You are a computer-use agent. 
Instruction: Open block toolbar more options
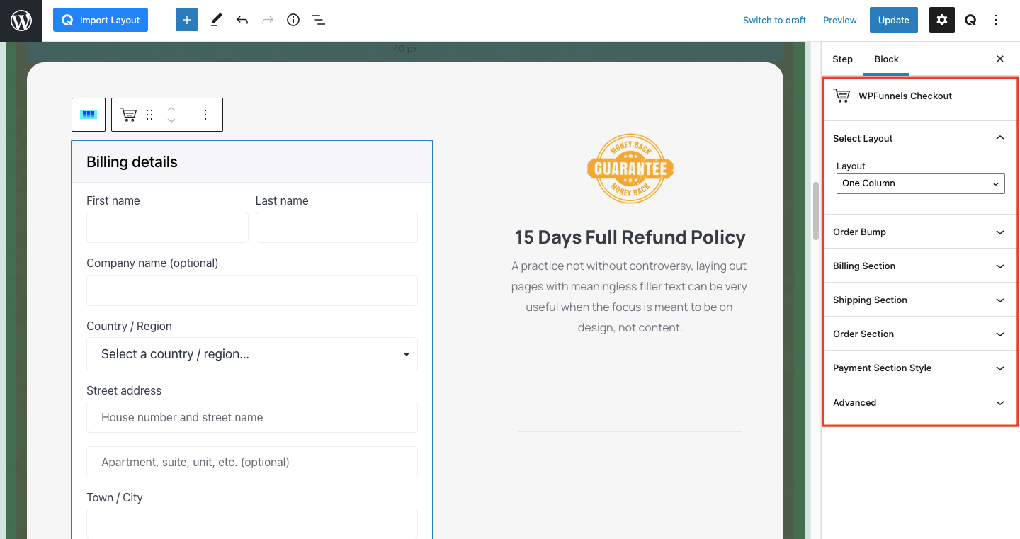pos(205,115)
